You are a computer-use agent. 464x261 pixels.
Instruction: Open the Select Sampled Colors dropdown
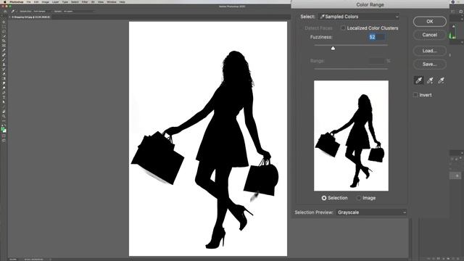click(359, 17)
